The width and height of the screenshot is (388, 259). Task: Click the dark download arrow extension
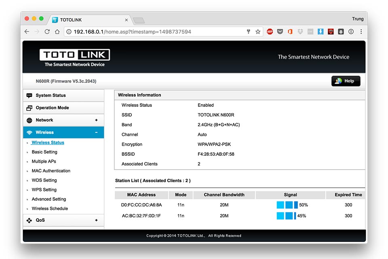pyautogui.click(x=341, y=32)
